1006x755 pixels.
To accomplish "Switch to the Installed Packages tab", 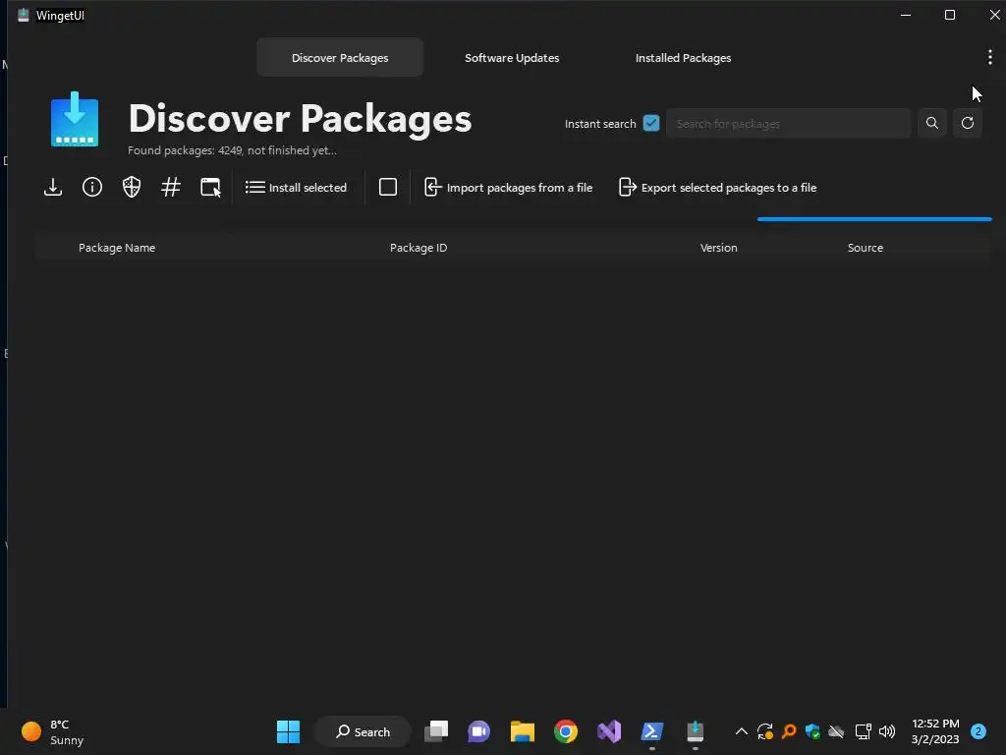I will point(684,58).
